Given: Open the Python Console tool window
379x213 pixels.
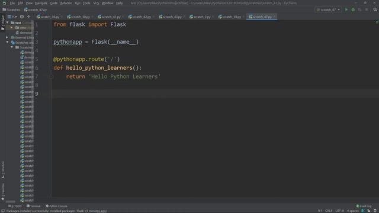Looking at the screenshot, I should pos(57,206).
